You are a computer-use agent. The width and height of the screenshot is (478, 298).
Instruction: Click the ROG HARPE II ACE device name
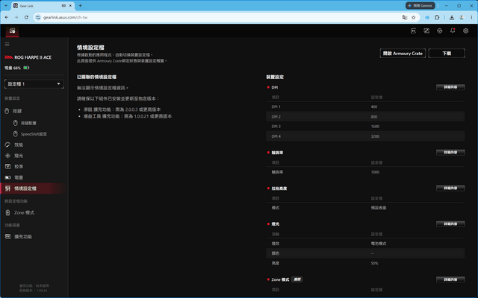(33, 57)
